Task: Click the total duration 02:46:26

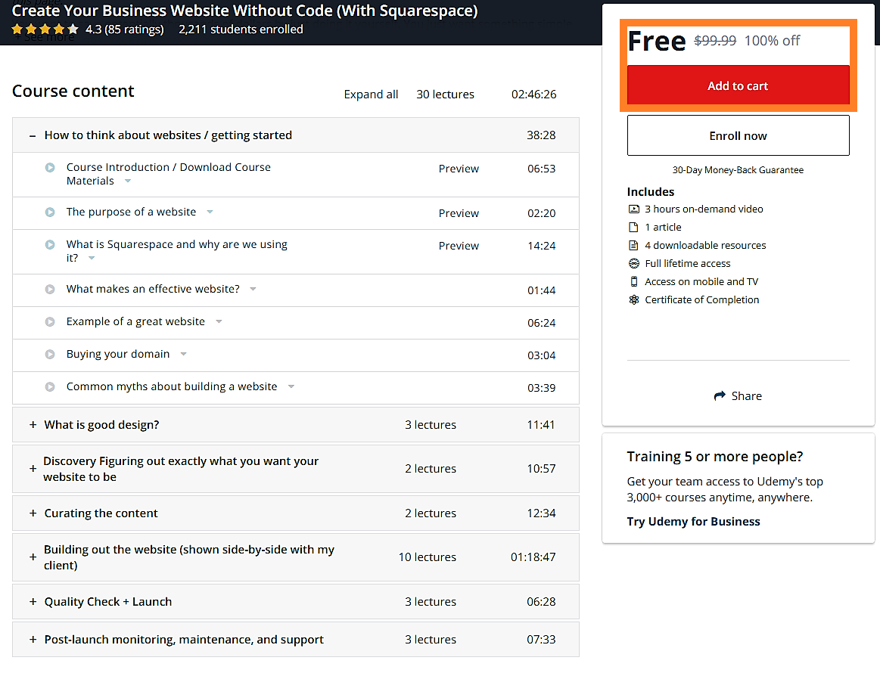Action: point(533,95)
